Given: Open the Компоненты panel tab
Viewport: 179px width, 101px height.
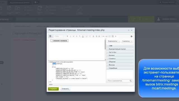Looking at the screenshot, I should (114, 41).
